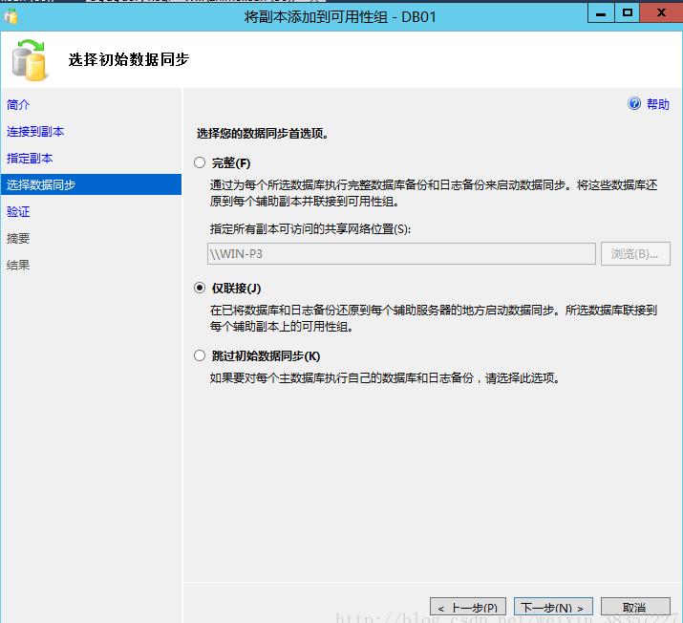683x623 pixels.
Task: Click the blue help question mark icon
Action: (634, 104)
